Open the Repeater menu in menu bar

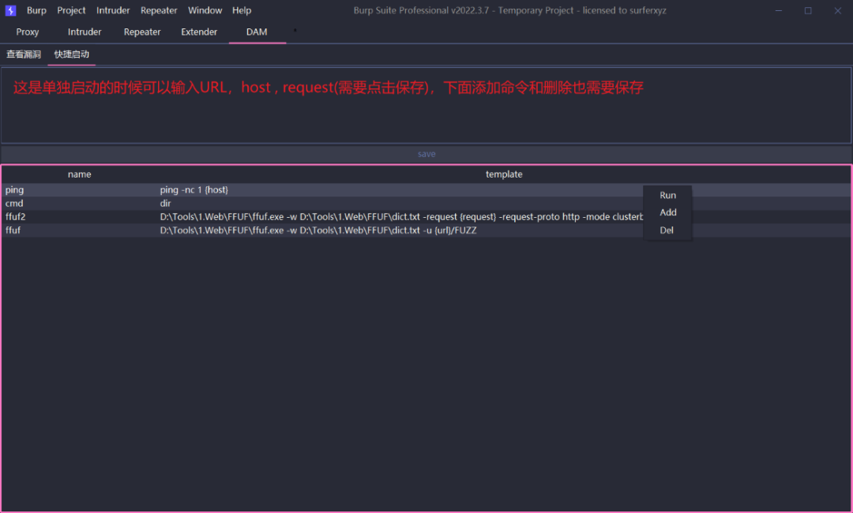(159, 10)
